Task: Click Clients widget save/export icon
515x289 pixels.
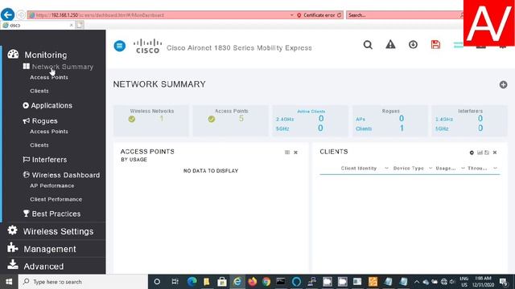Action: pyautogui.click(x=487, y=153)
